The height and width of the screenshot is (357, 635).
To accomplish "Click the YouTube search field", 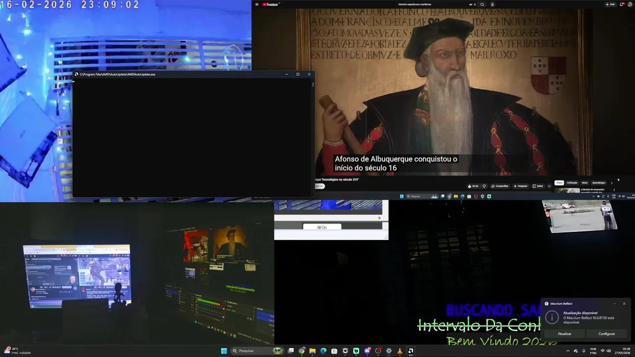I will [432, 4].
